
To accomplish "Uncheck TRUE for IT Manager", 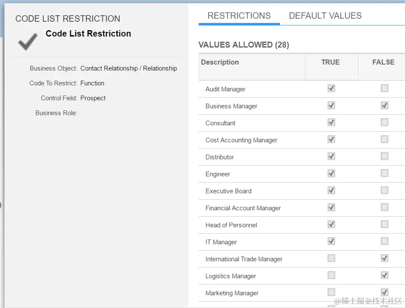I will 331,241.
